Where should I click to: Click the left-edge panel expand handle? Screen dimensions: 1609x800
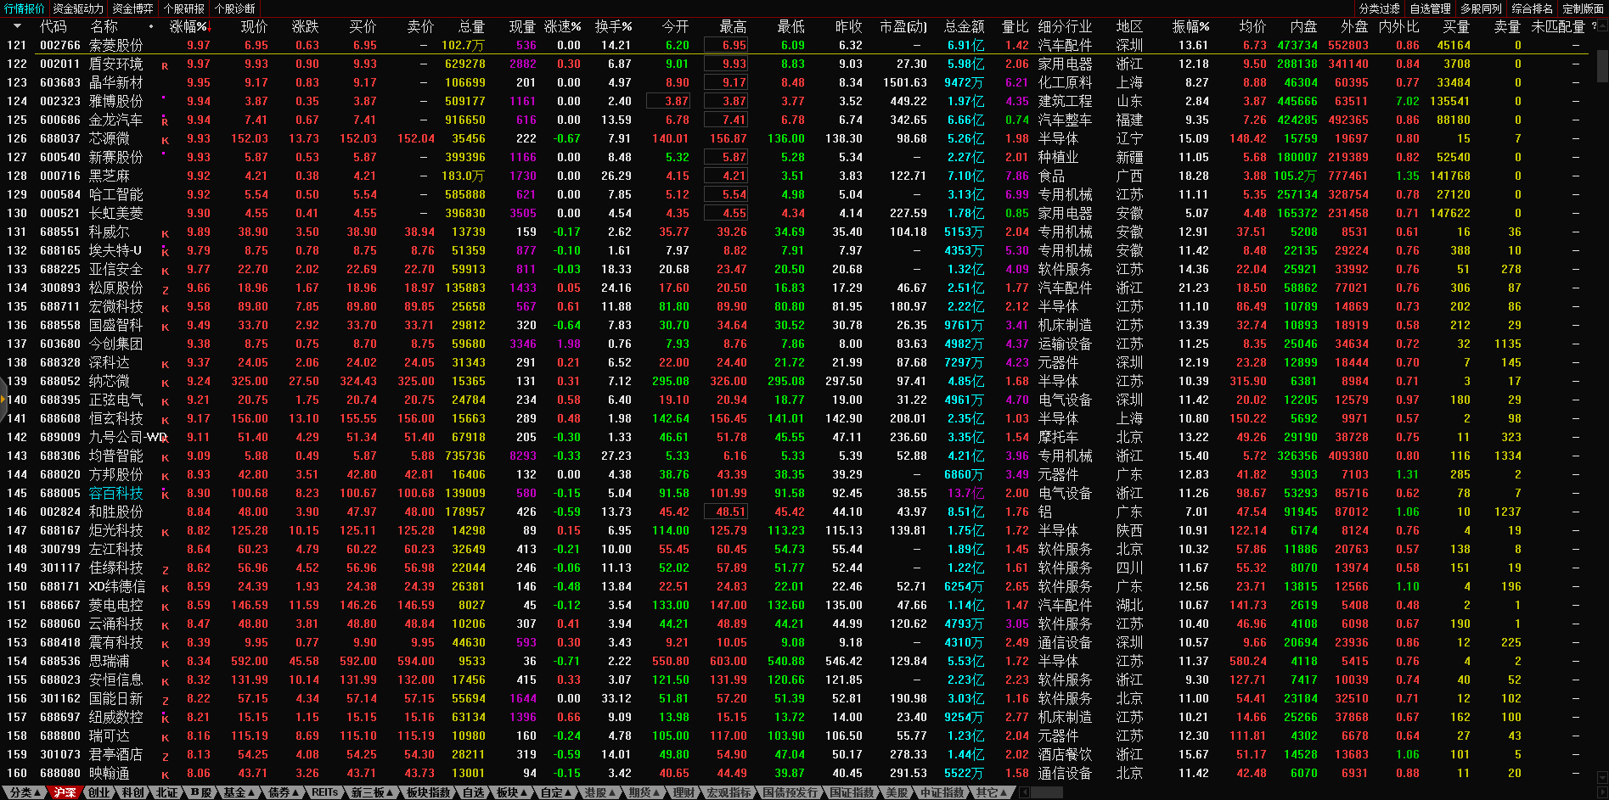pyautogui.click(x=3, y=400)
